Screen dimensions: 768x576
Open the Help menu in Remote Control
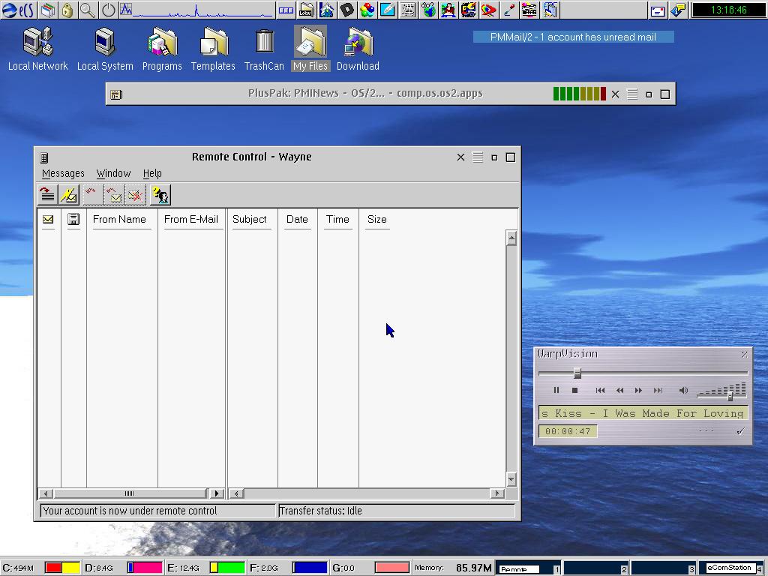[x=152, y=173]
